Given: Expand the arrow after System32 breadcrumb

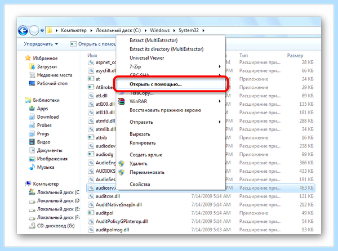Looking at the screenshot, I should point(203,30).
